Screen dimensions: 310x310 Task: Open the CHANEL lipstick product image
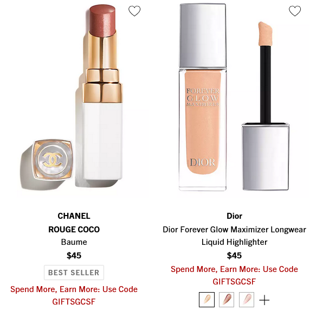point(74,99)
